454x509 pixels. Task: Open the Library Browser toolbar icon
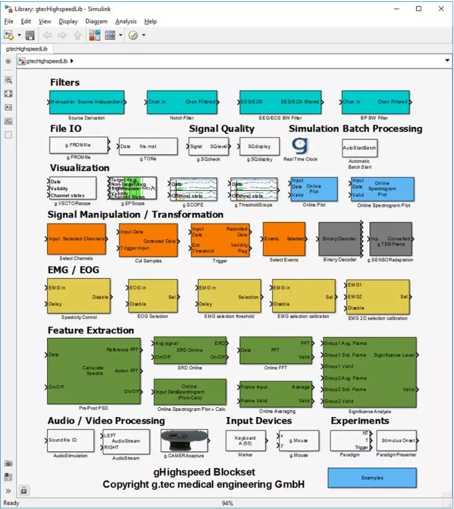(x=95, y=35)
